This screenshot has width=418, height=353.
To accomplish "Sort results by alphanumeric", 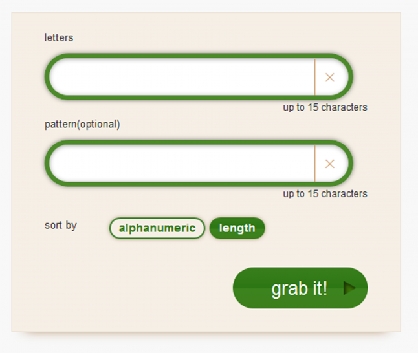I will pyautogui.click(x=157, y=228).
